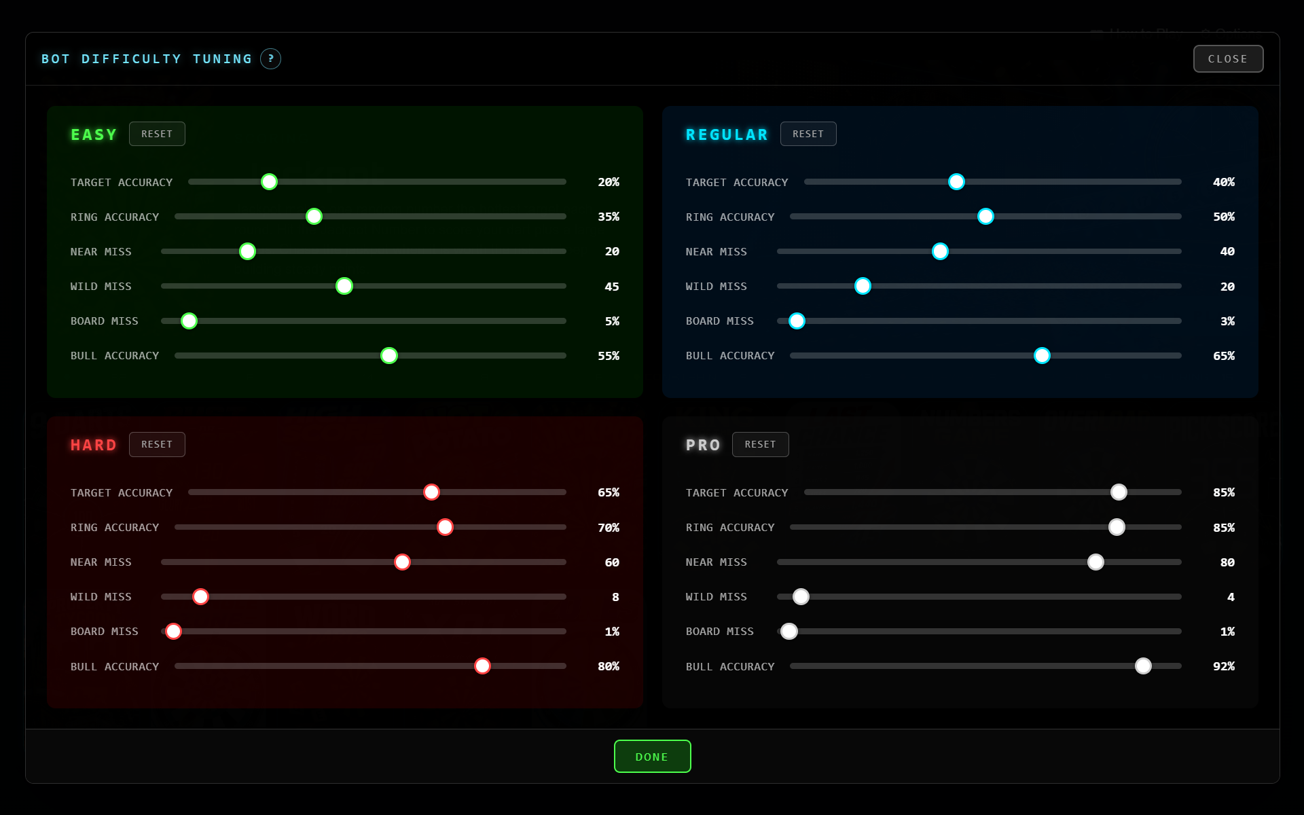Image resolution: width=1304 pixels, height=815 pixels.
Task: Click Easy Target Accuracy slider handle
Action: click(x=270, y=182)
